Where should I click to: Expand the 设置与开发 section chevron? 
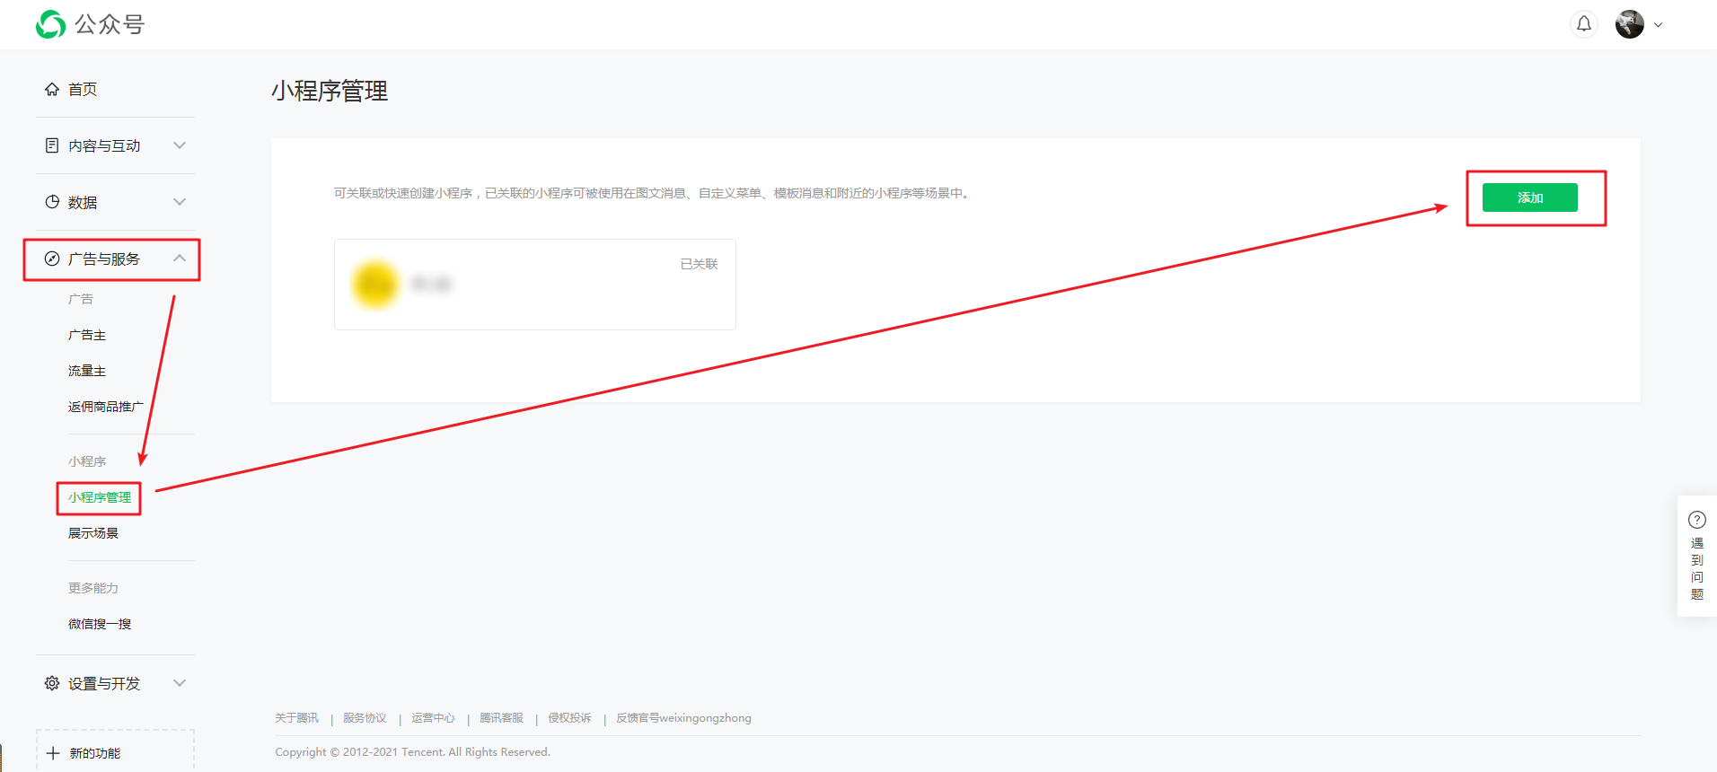(180, 683)
